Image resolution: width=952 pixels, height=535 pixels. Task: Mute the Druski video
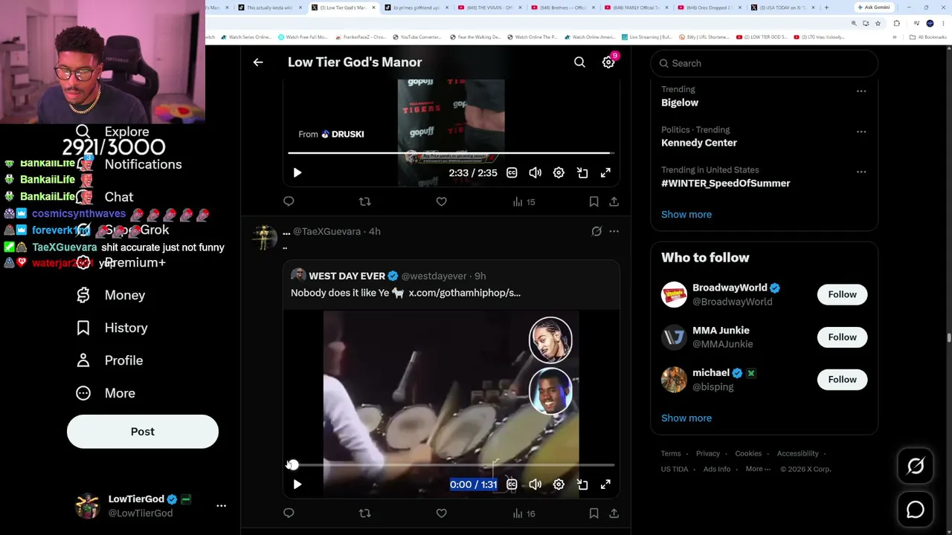coord(535,172)
